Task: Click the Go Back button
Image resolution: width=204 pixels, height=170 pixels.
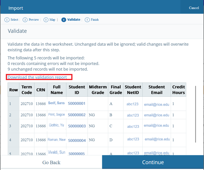Action: [x=51, y=162]
